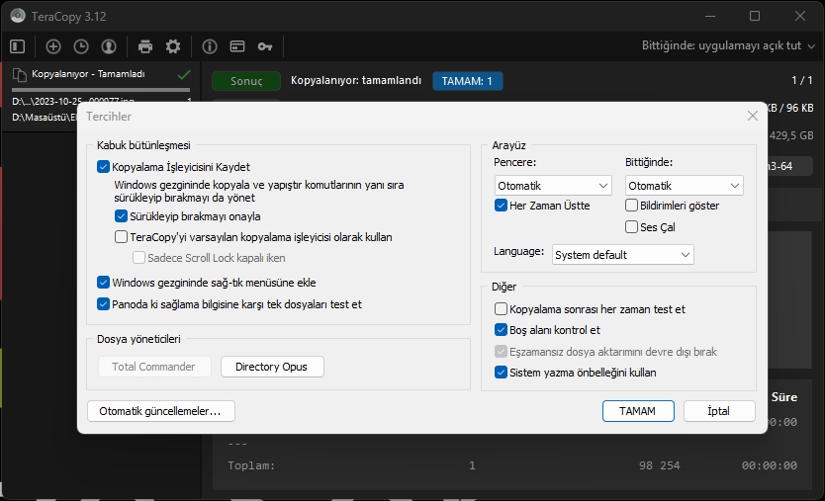
Task: Enable Bildirimleri göster checkbox
Action: click(x=631, y=205)
